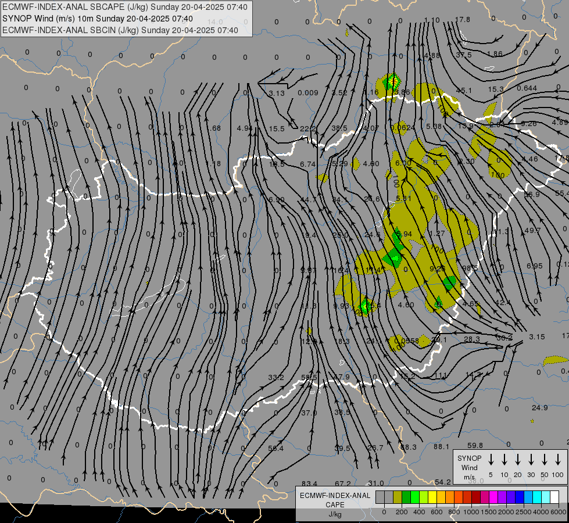The image size is (569, 523).
Task: Click the '600' tick on the CAPE scale
Action: point(436,512)
